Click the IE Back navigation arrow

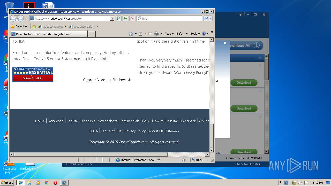[13, 18]
